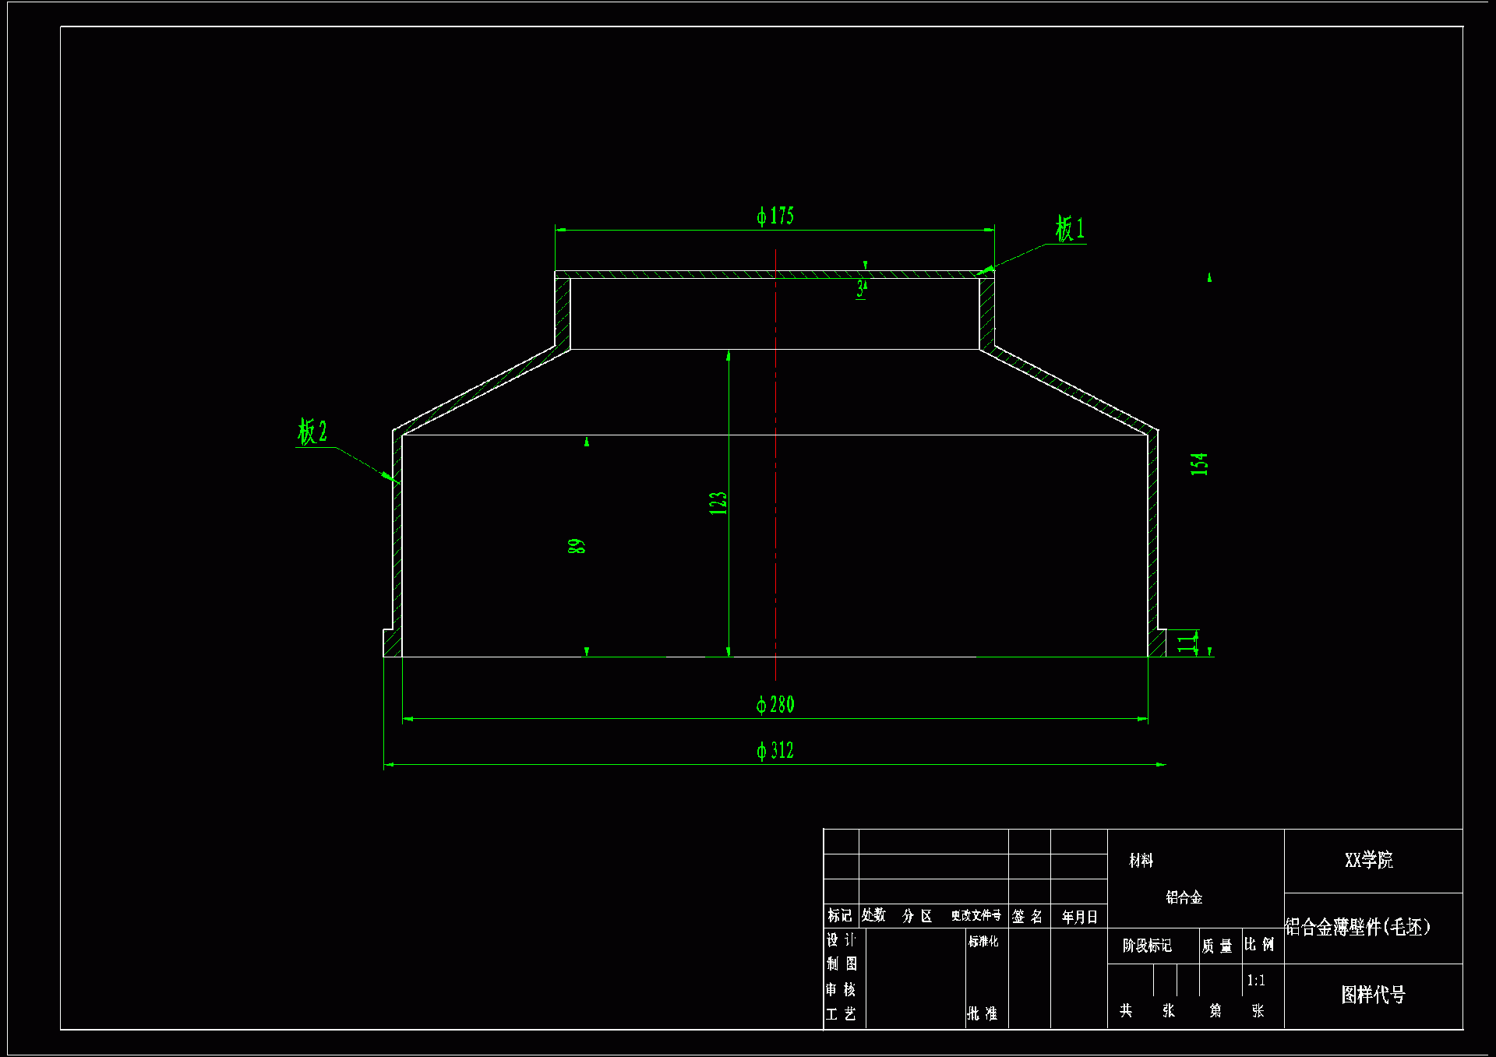
Task: Click the 图样代号 cell in title block
Action: click(x=1373, y=995)
